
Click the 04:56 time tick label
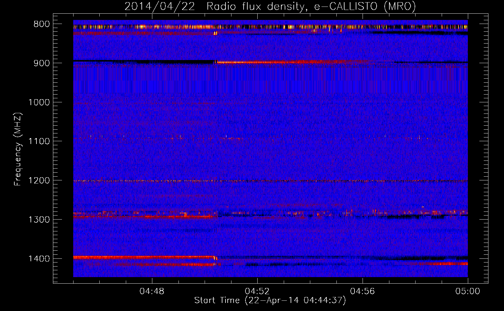click(x=363, y=291)
